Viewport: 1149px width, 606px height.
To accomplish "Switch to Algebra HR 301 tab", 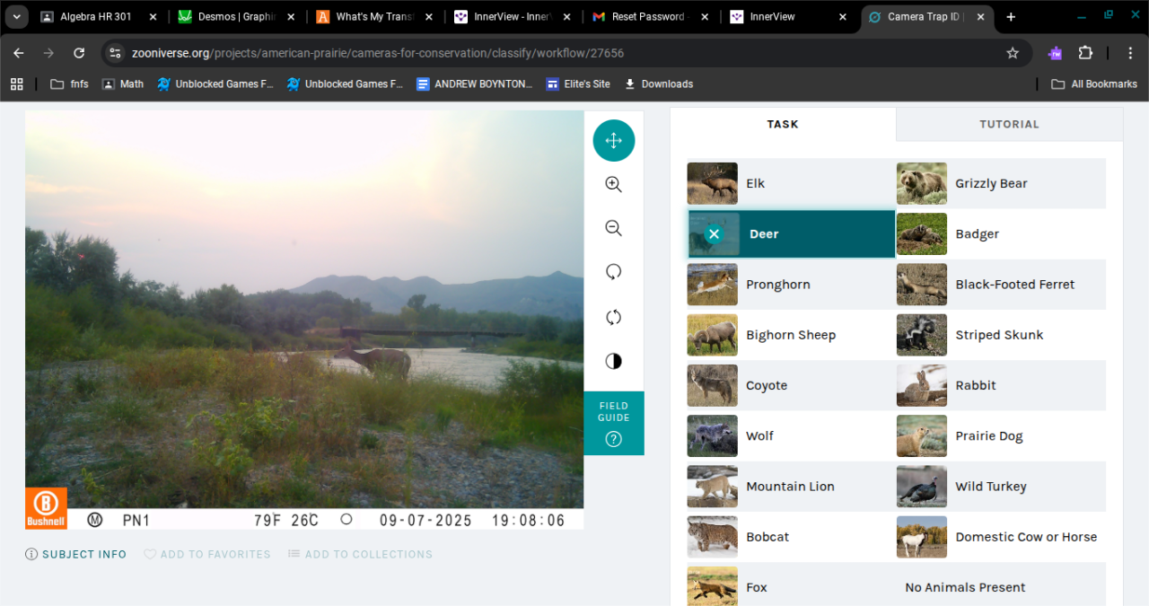I will (x=96, y=16).
